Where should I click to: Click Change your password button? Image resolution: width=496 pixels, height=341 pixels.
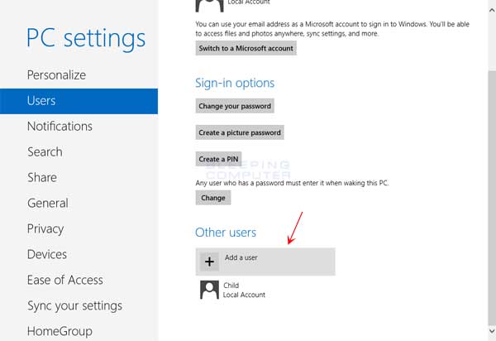click(235, 106)
